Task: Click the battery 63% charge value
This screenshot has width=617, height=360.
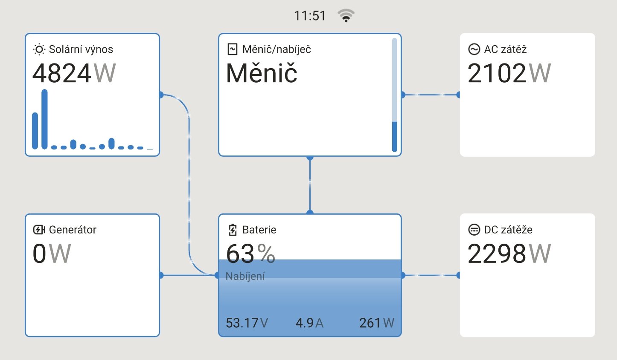Action: pyautogui.click(x=250, y=254)
